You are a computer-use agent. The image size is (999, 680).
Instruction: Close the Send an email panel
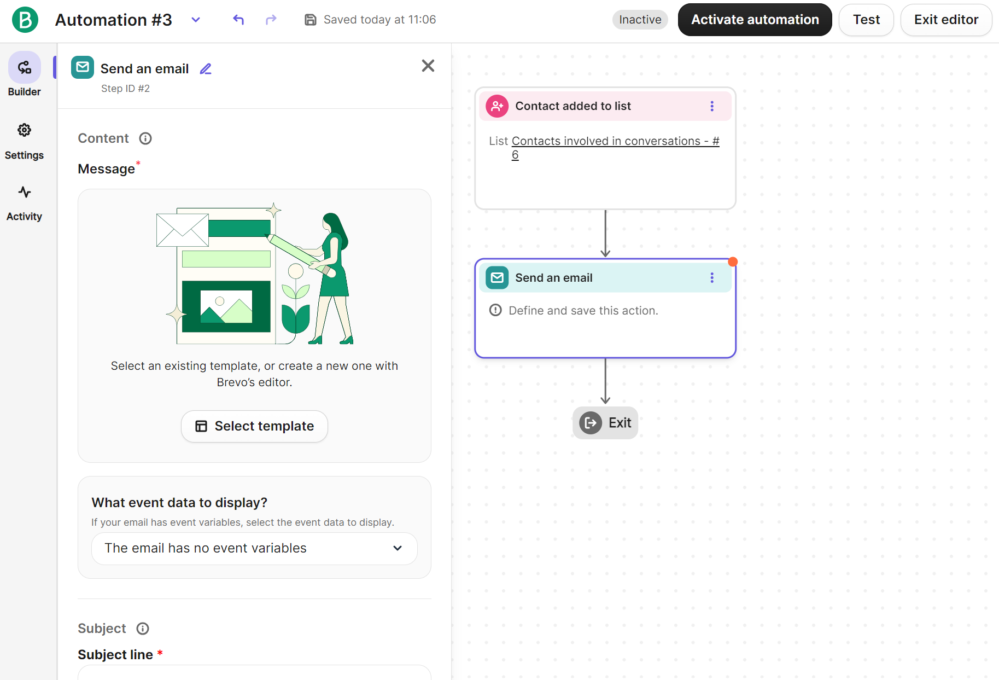point(428,66)
